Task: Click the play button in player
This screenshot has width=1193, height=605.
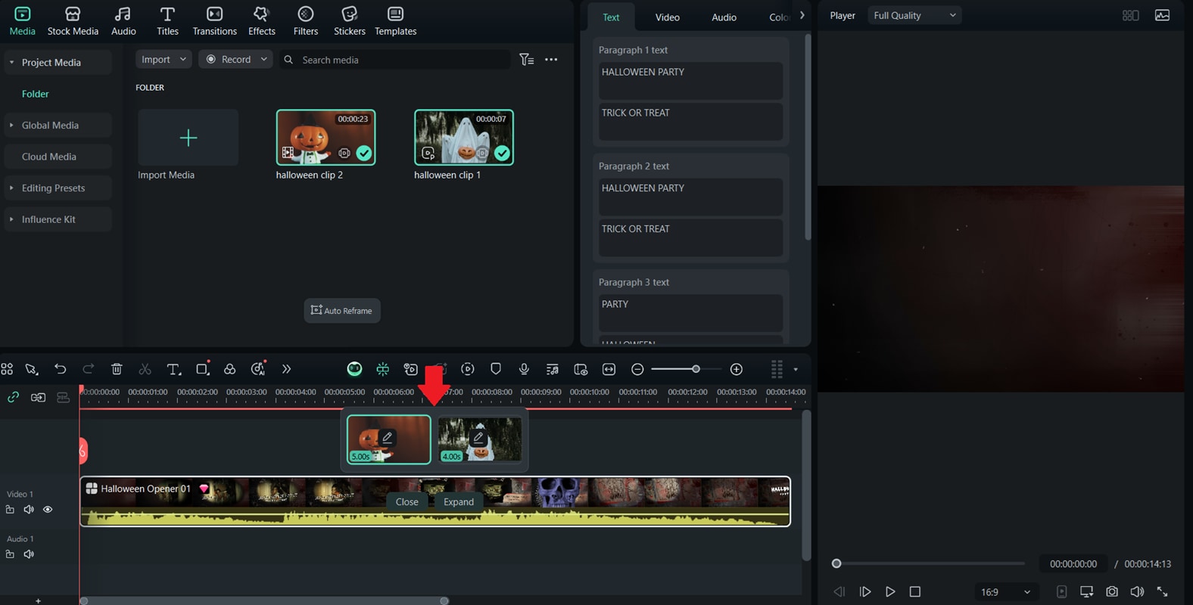Action: click(x=890, y=591)
